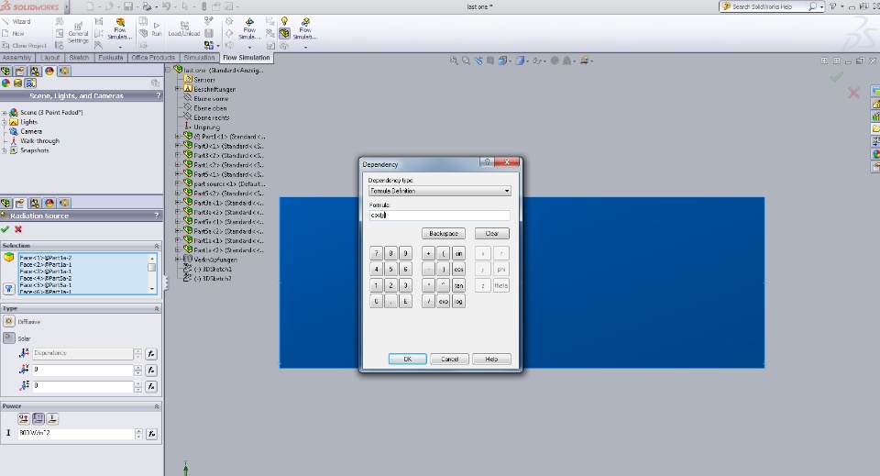
Task: Click the Load/Unload results icon
Action: pyautogui.click(x=184, y=29)
